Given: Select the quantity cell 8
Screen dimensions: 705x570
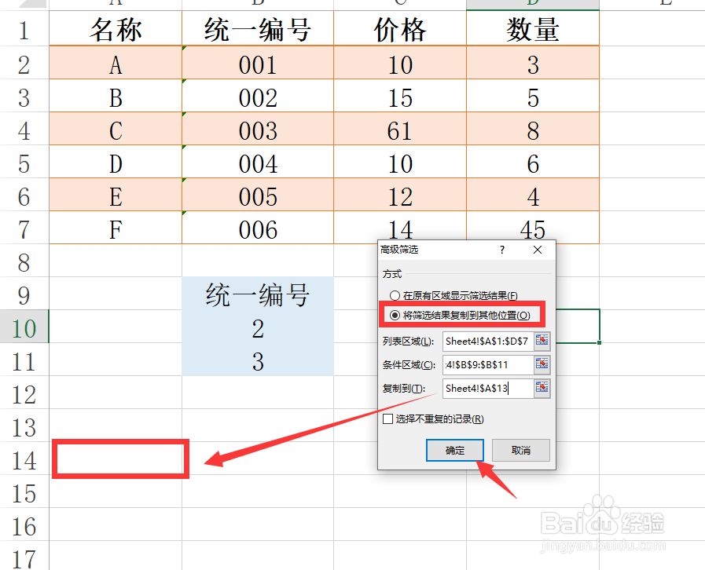Looking at the screenshot, I should pos(533,129).
